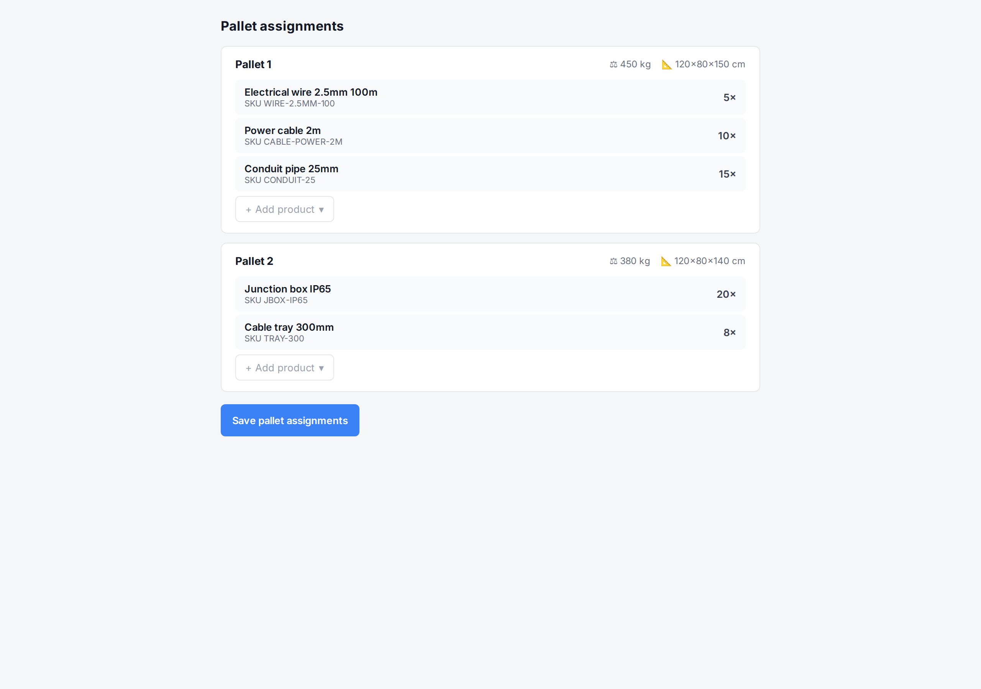Click the scale icon beside 450 kg

point(614,64)
